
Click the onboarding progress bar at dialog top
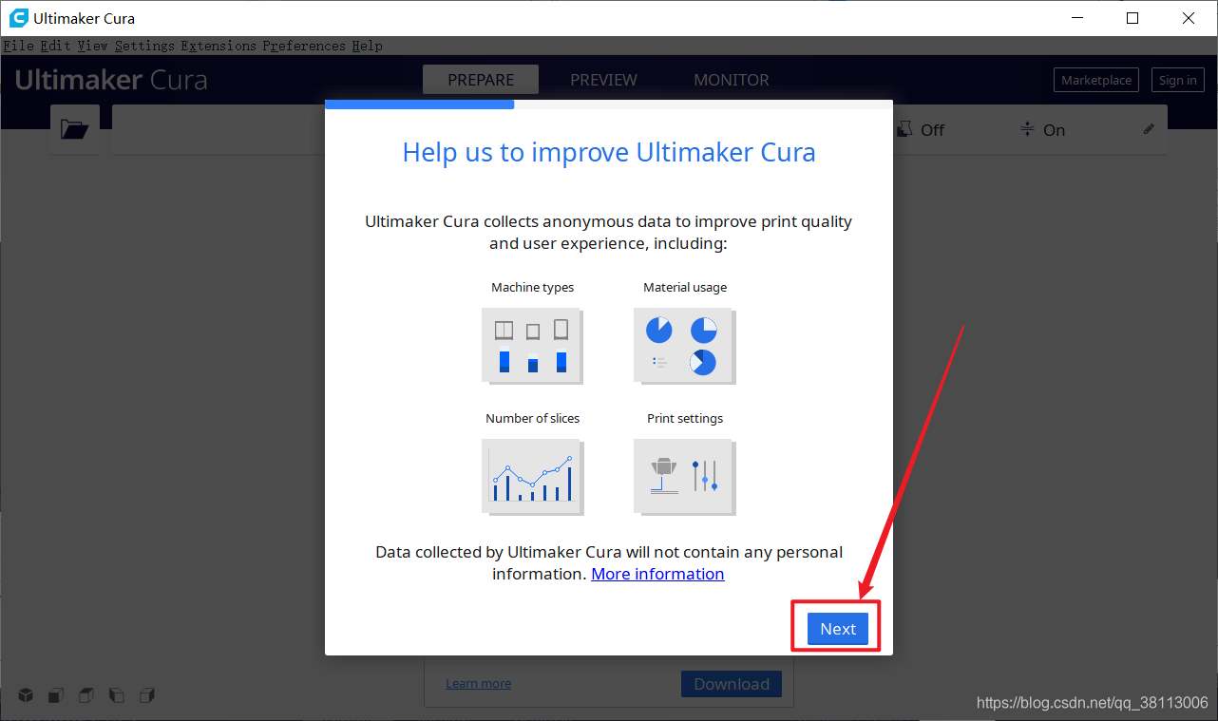(609, 104)
